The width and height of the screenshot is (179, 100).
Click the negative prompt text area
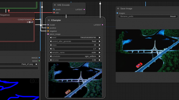pyautogui.click(x=17, y=32)
